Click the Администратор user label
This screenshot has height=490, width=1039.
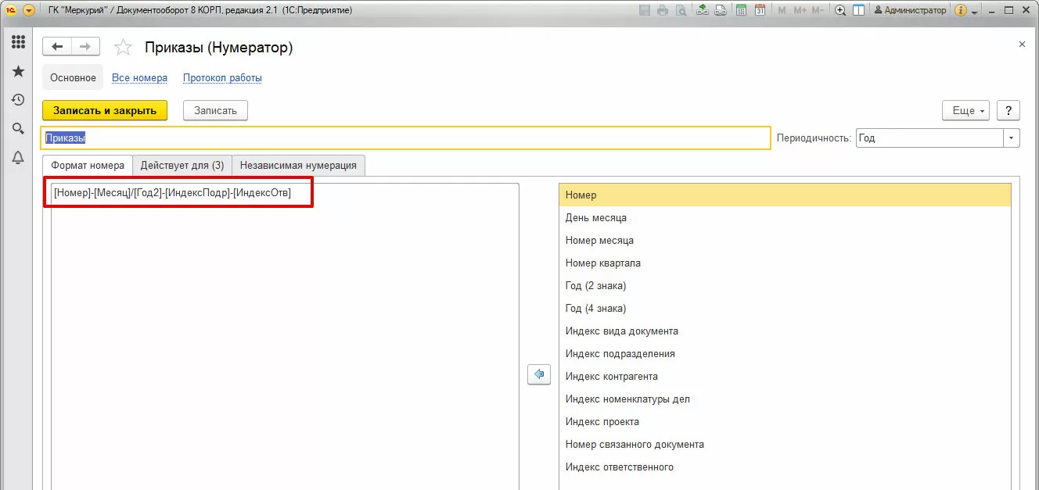click(910, 11)
